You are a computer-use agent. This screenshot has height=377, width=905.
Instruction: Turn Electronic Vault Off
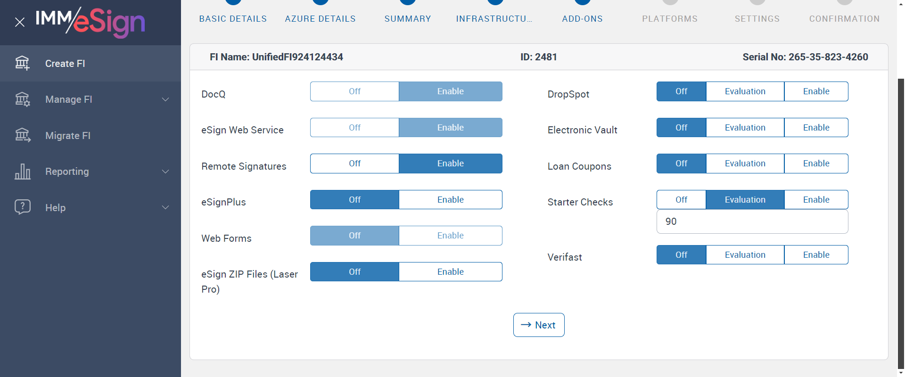(682, 128)
